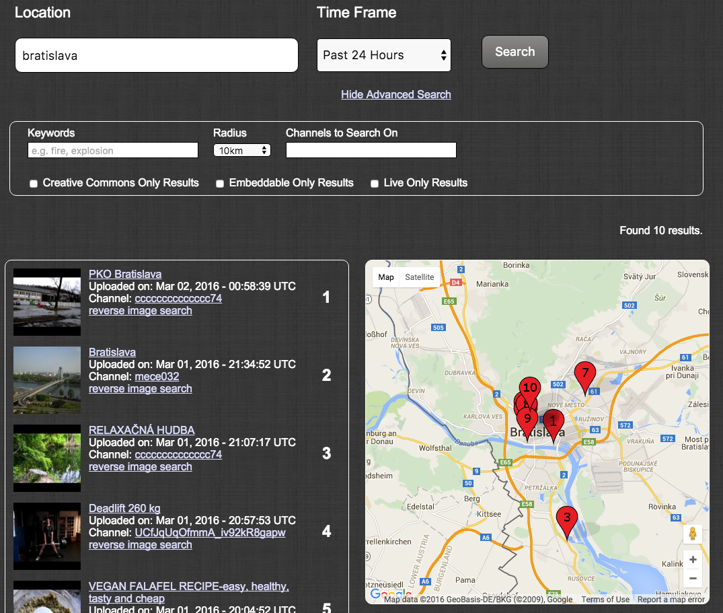
Task: Click the Location input field
Action: tap(156, 55)
